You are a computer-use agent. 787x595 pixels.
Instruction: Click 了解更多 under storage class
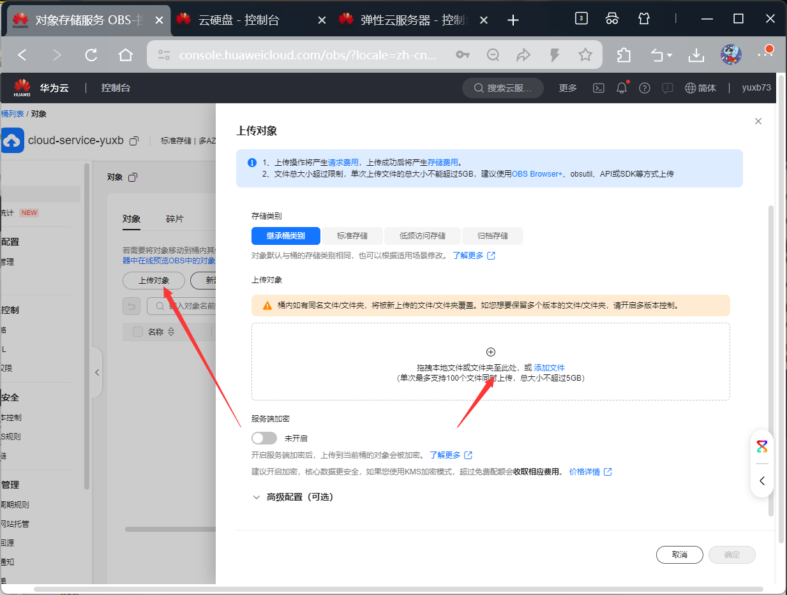coord(474,255)
